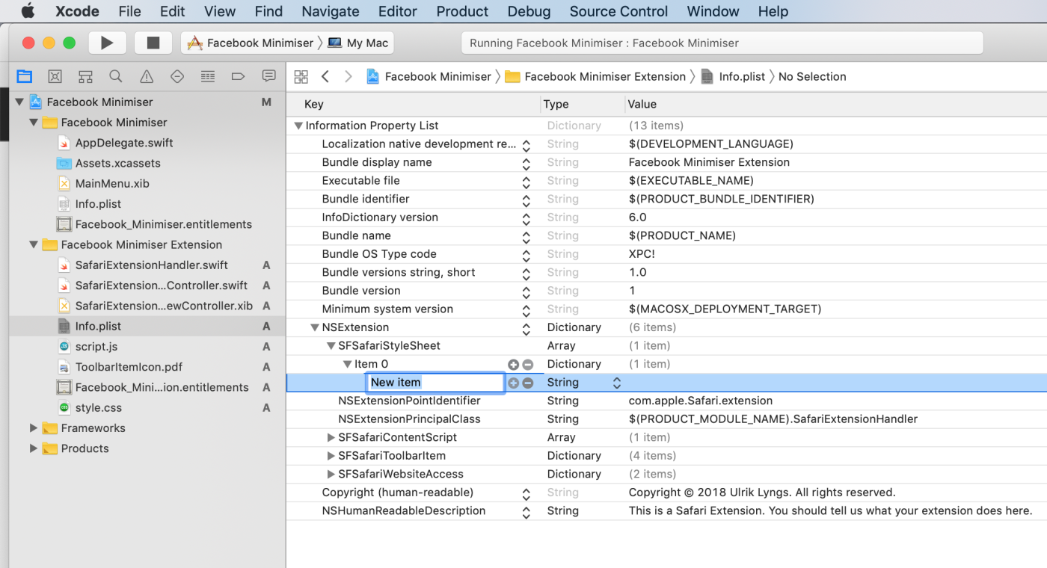Screen dimensions: 1047x568
Task: Open the Find navigator magnifier
Action: (116, 76)
